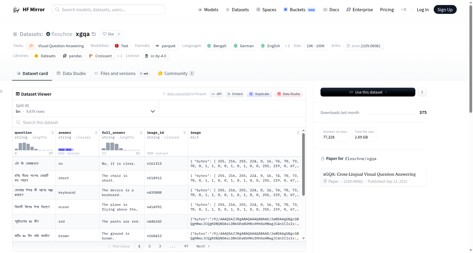Click the search magnifier icon in navbar

[x=58, y=9]
